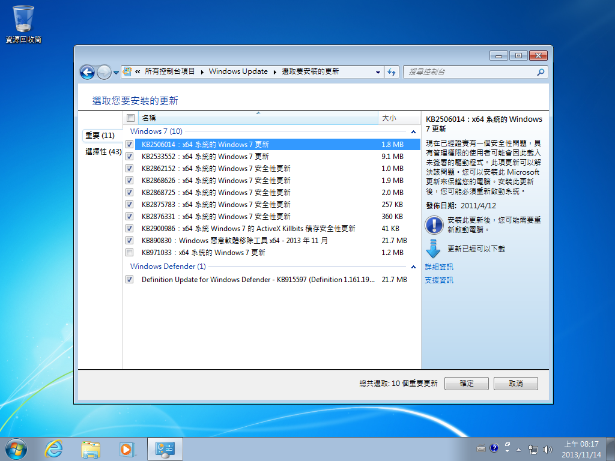Uncheck the KB890830 update checkbox
The width and height of the screenshot is (615, 461).
click(130, 240)
